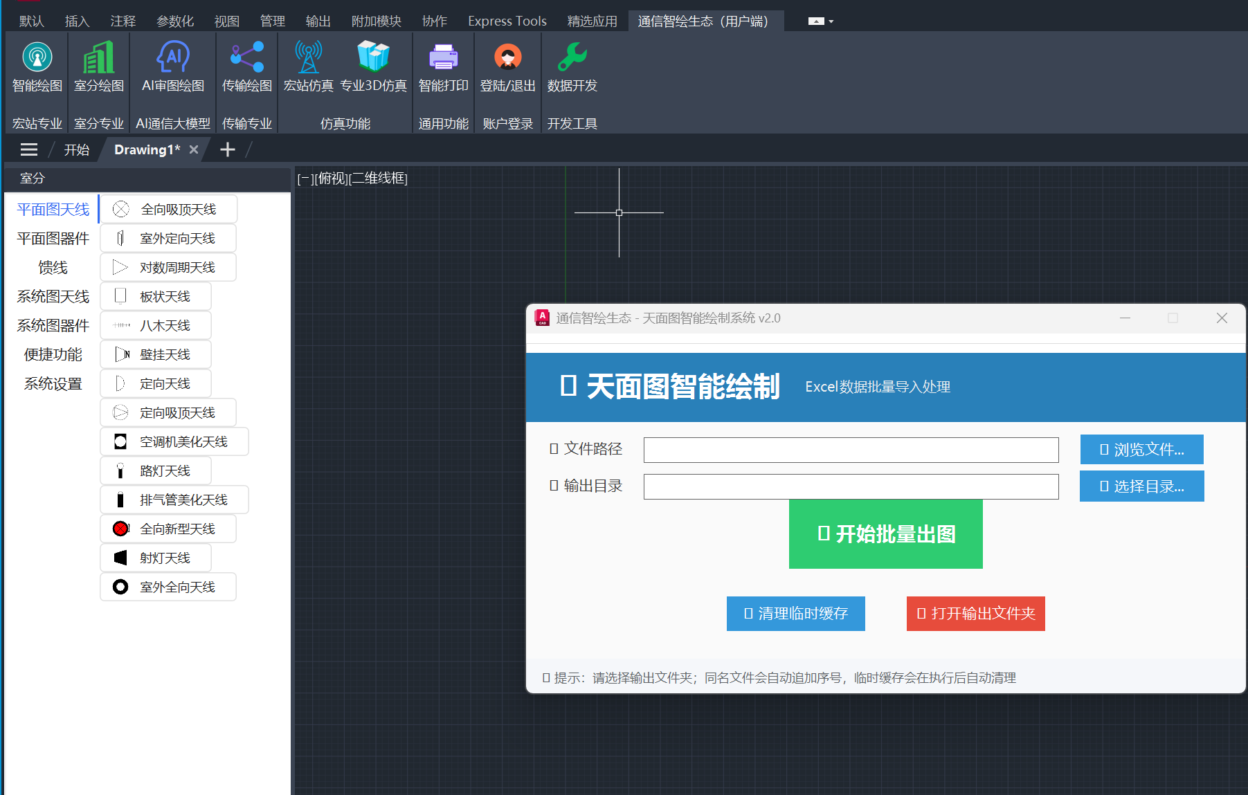Focus the 输出目录 input field
The height and width of the screenshot is (795, 1248).
851,486
